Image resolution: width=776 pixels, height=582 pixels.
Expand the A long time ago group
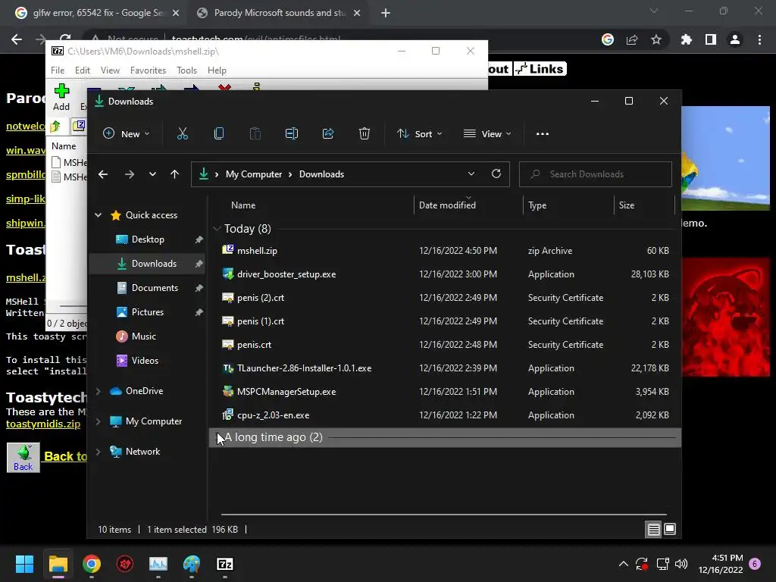[218, 437]
